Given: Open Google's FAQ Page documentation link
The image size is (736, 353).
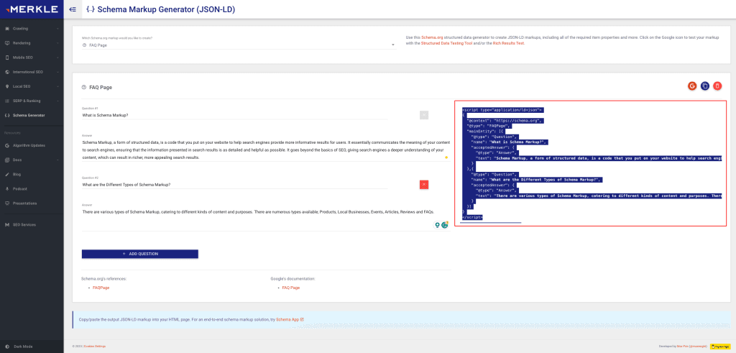Looking at the screenshot, I should tap(290, 288).
